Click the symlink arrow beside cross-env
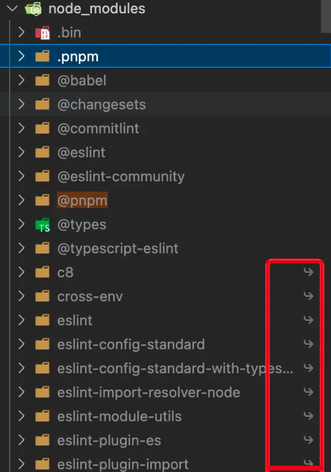 (x=308, y=296)
